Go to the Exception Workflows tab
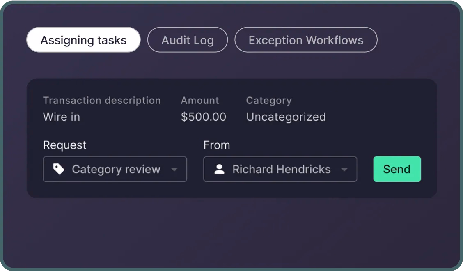The image size is (463, 271). 306,40
